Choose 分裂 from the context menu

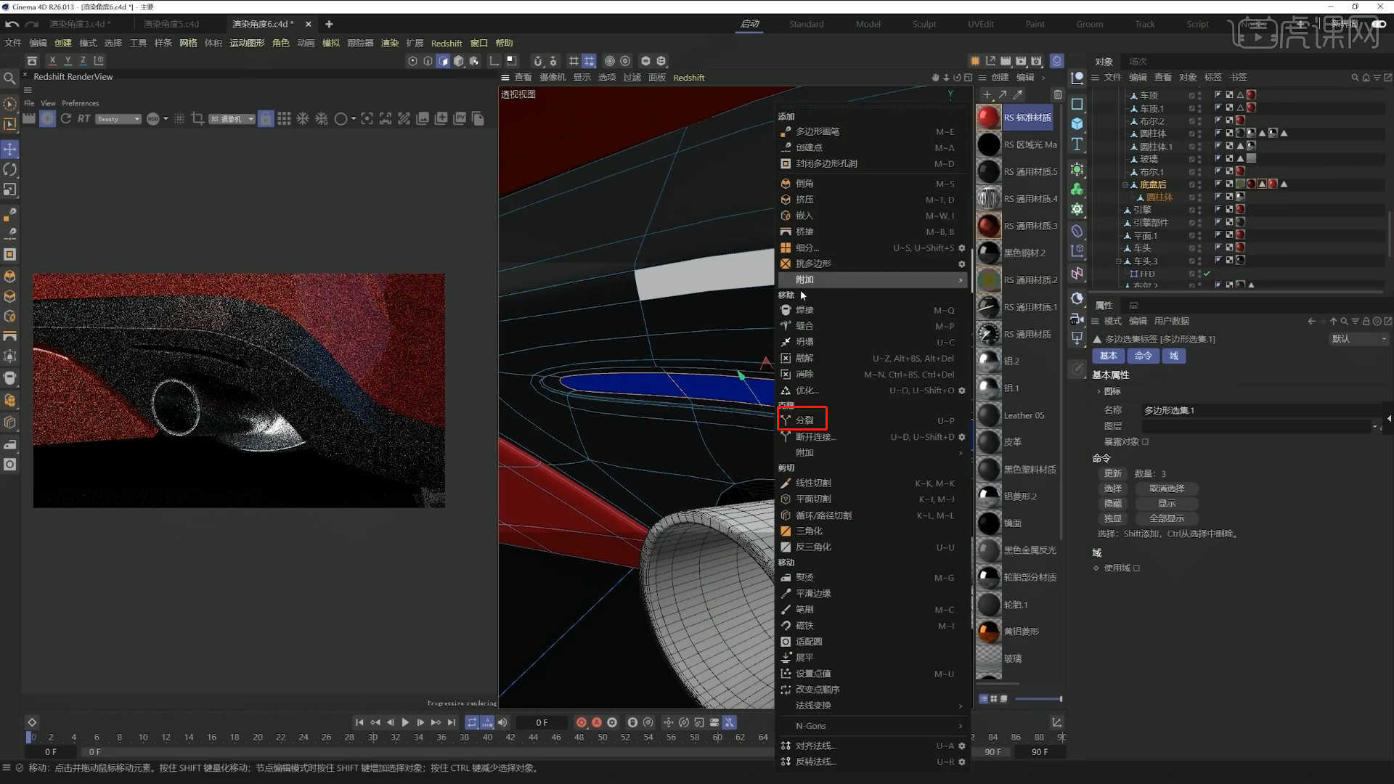804,420
